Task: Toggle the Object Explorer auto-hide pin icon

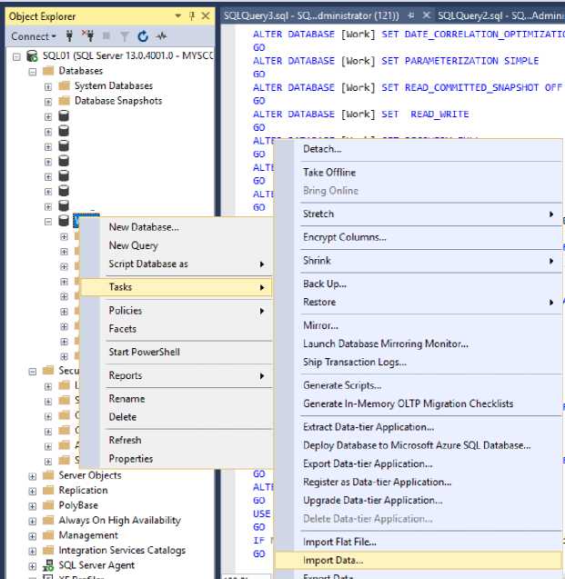Action: coord(192,15)
